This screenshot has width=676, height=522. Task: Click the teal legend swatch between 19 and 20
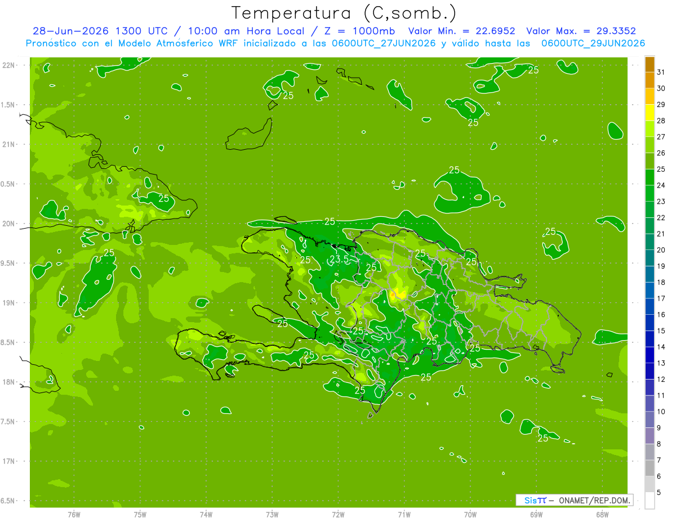point(650,258)
